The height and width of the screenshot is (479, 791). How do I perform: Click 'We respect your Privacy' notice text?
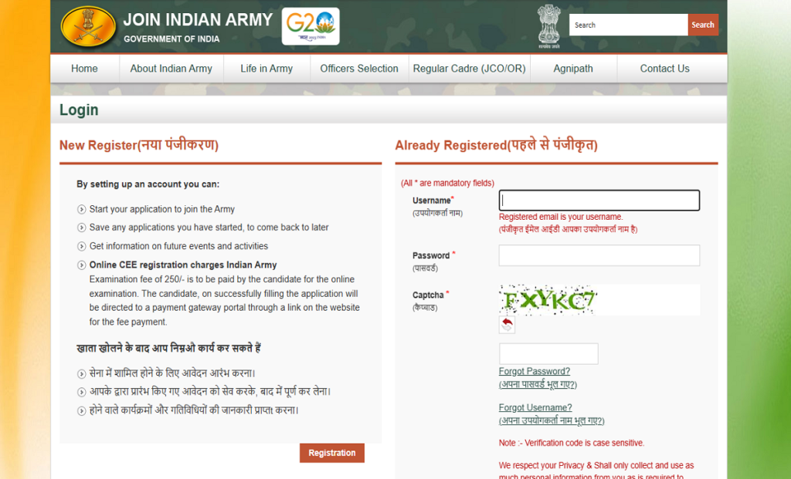(x=596, y=471)
